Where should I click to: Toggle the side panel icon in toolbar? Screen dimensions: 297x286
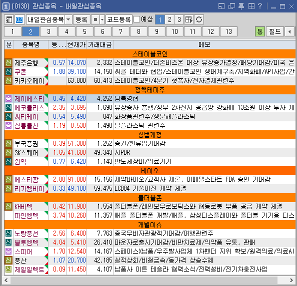coord(9,19)
